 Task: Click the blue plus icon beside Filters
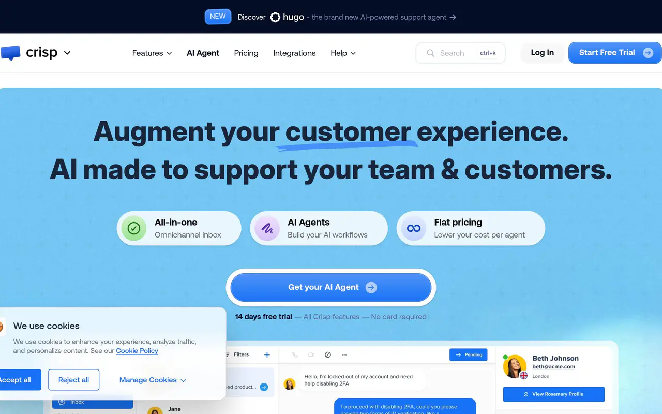(x=267, y=354)
